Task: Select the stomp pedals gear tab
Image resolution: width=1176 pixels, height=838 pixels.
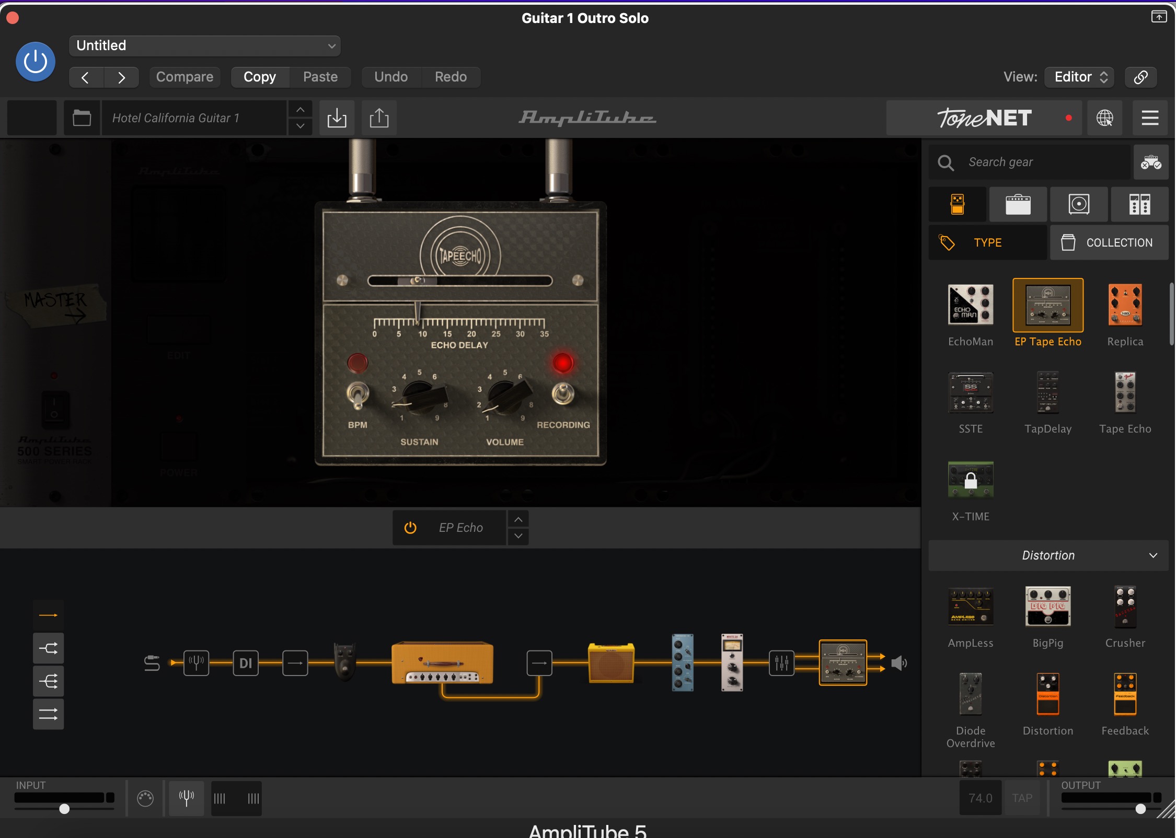Action: click(958, 204)
